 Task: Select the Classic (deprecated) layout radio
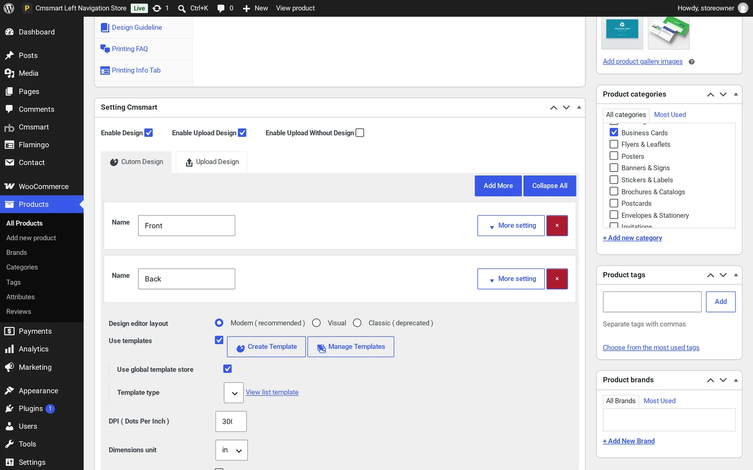tap(357, 323)
